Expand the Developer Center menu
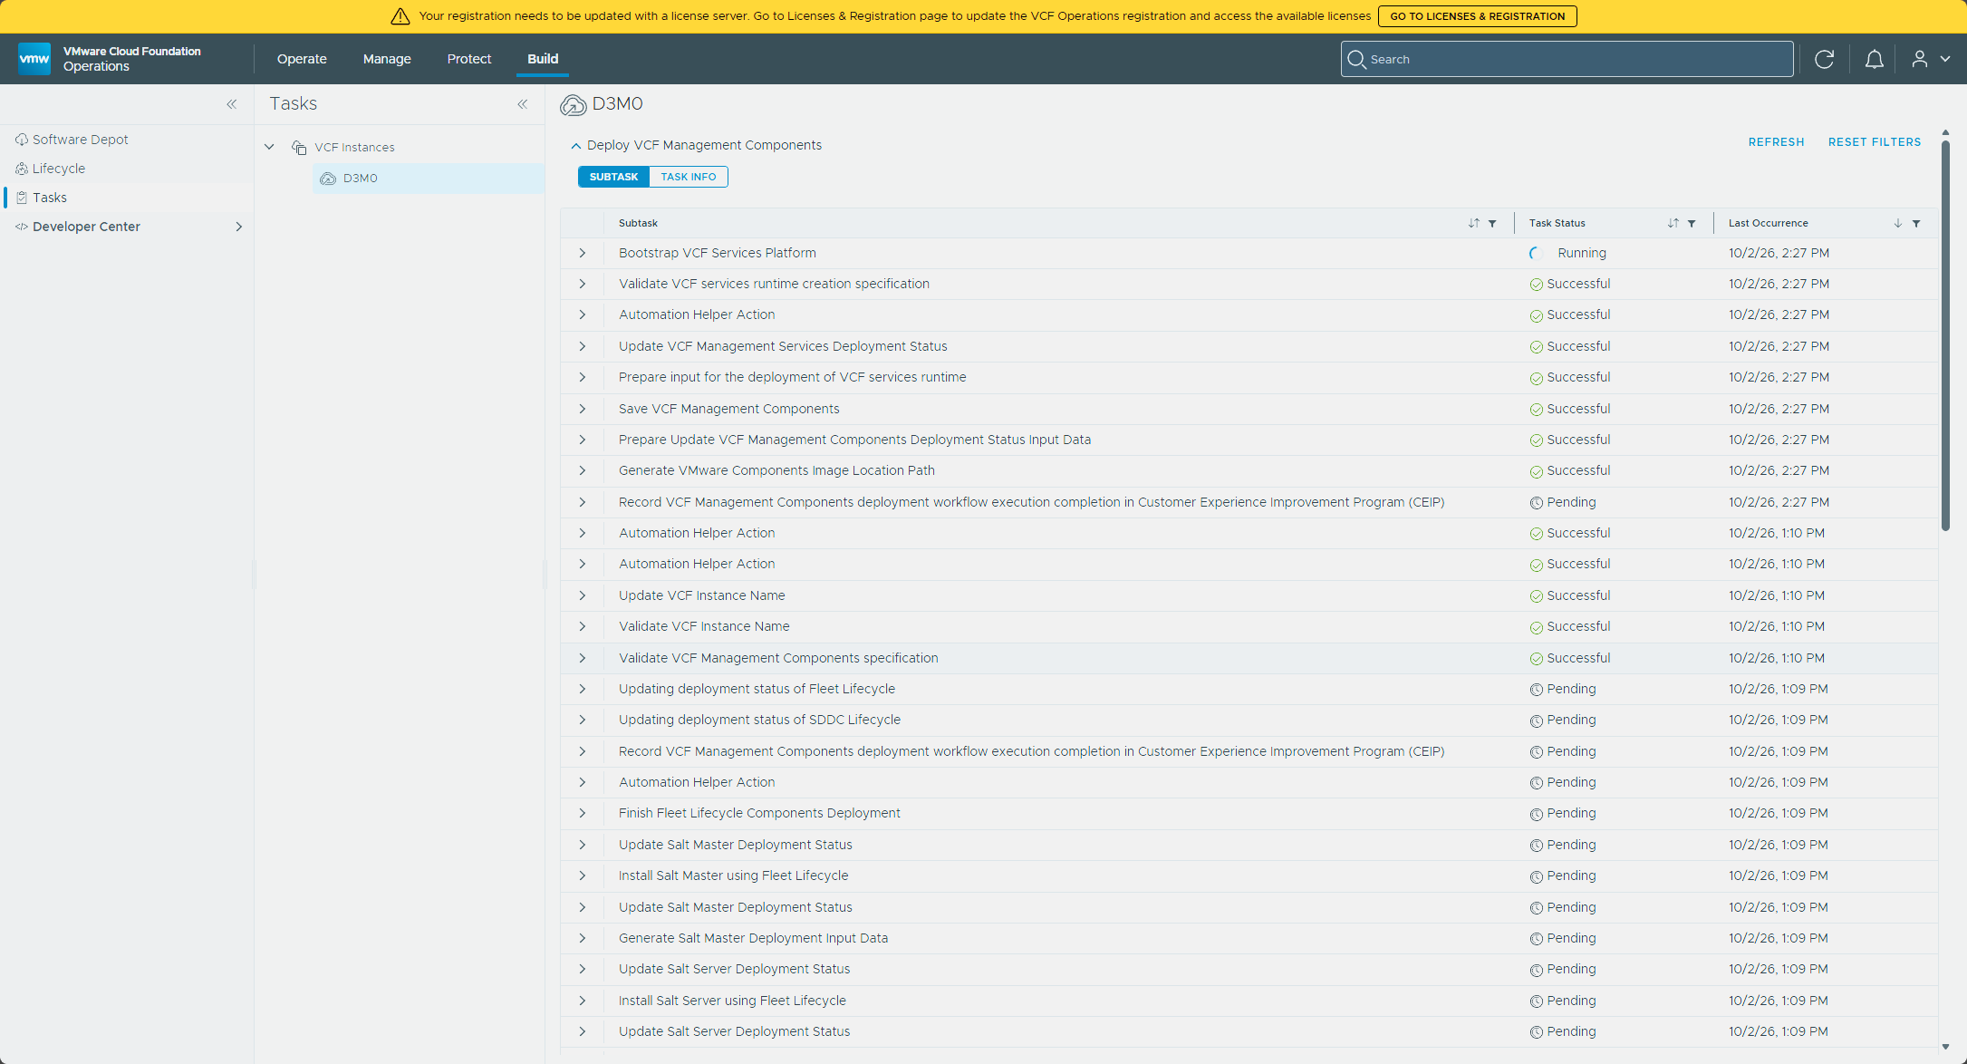 (239, 227)
